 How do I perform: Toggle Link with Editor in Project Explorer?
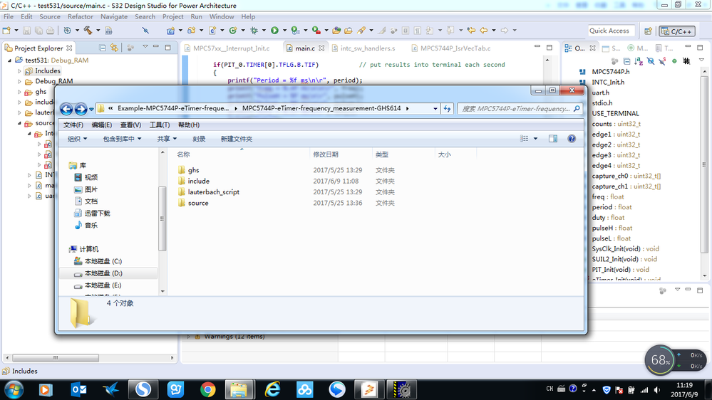[x=114, y=48]
